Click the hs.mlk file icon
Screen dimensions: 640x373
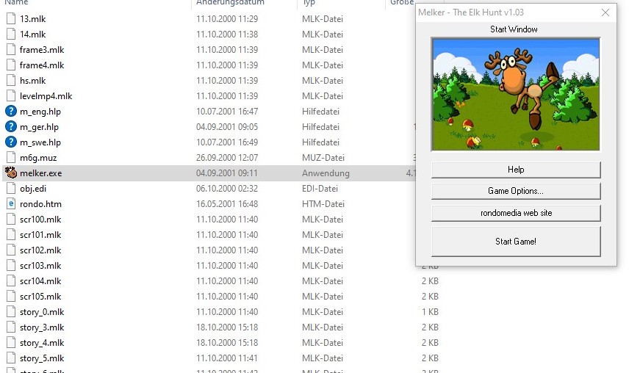[11, 81]
